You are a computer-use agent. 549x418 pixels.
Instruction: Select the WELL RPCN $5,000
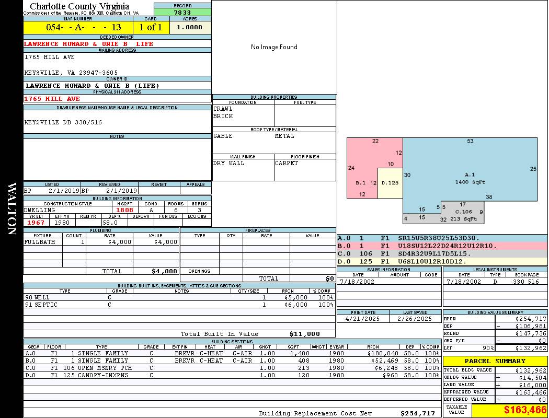tap(296, 298)
